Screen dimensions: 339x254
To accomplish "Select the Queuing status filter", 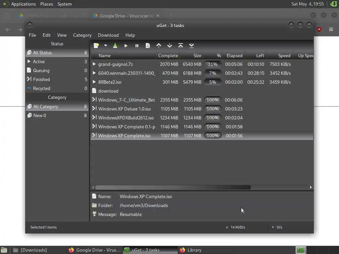I will (57, 70).
